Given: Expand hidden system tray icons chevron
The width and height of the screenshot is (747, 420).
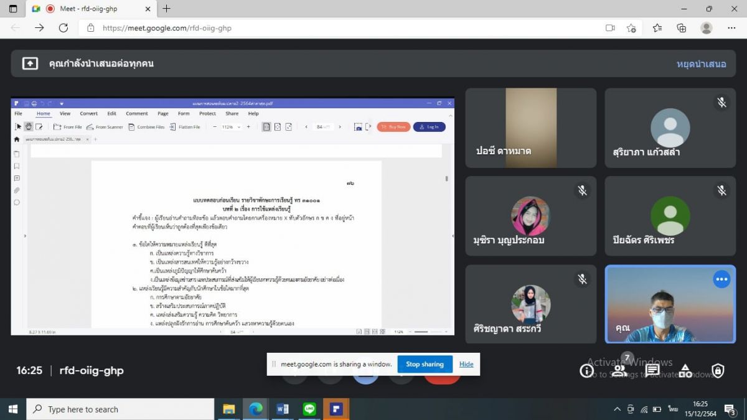Looking at the screenshot, I should [617, 409].
